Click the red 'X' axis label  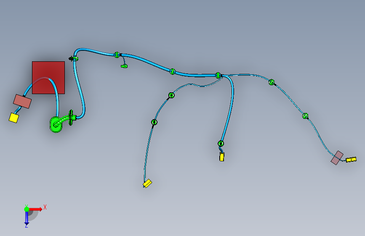pyautogui.click(x=45, y=207)
